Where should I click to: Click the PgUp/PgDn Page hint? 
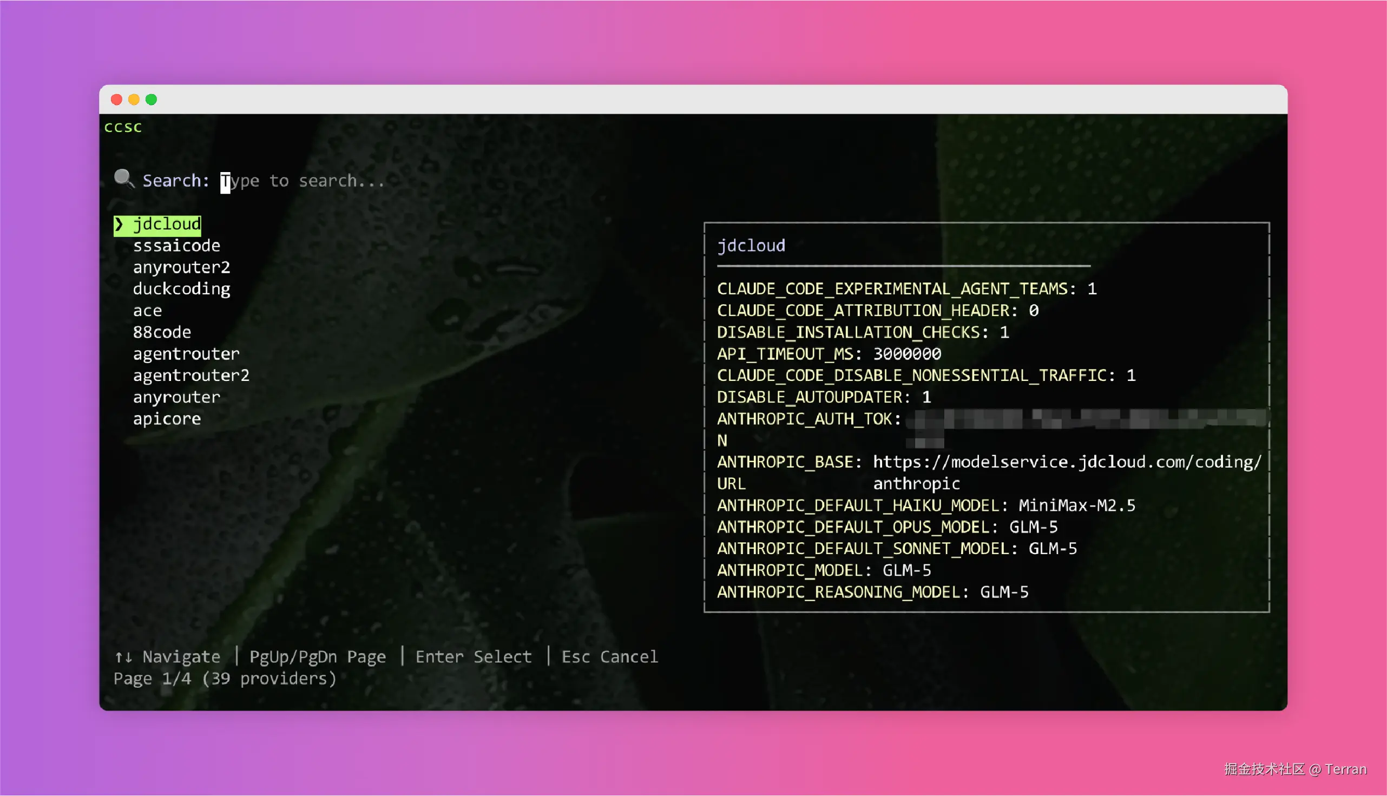coord(317,656)
